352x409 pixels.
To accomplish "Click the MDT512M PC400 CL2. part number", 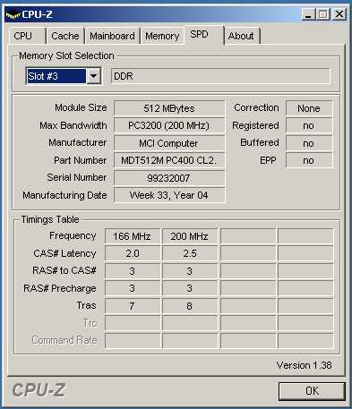I will coord(169,160).
